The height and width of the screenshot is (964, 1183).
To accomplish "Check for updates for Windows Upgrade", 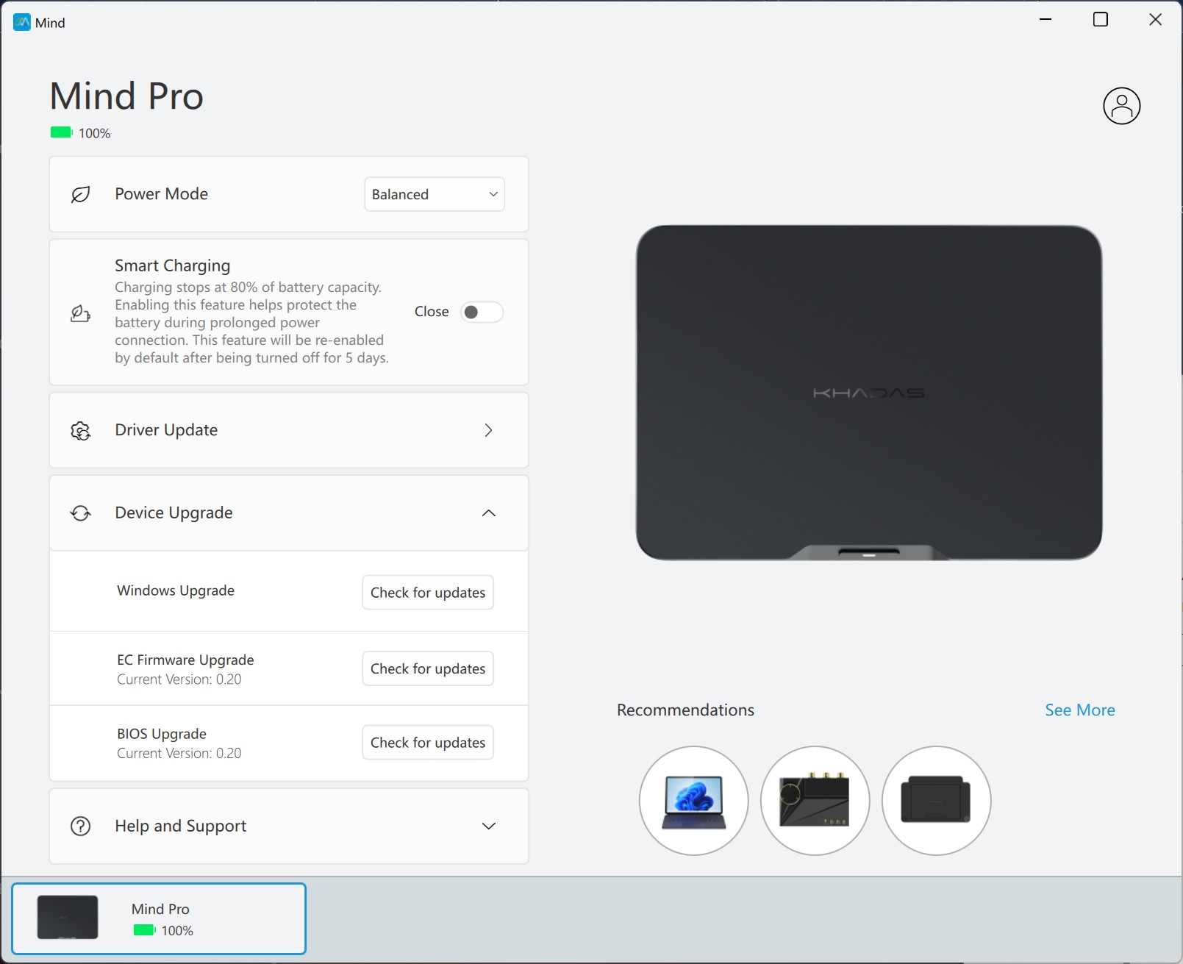I will (427, 593).
